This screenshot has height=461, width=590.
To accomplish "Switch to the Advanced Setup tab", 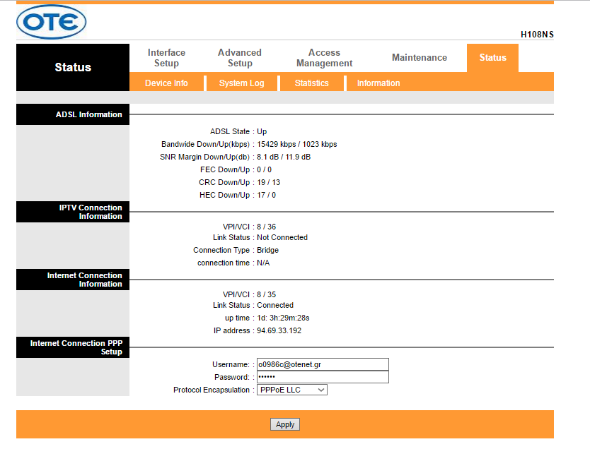I will click(240, 58).
